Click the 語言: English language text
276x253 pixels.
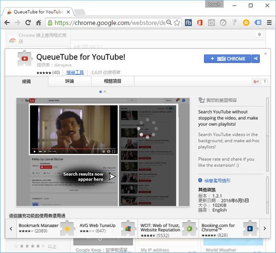212,210
